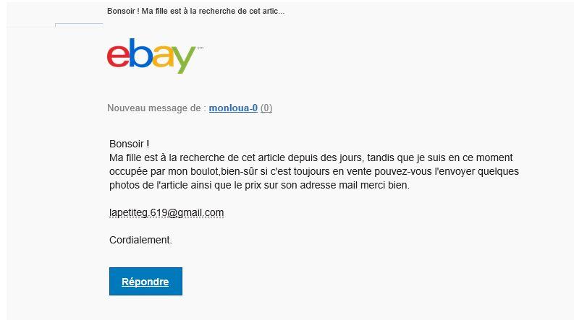Click the "Cordialement." closing line
Screen dimensions: 574x320
tap(140, 240)
